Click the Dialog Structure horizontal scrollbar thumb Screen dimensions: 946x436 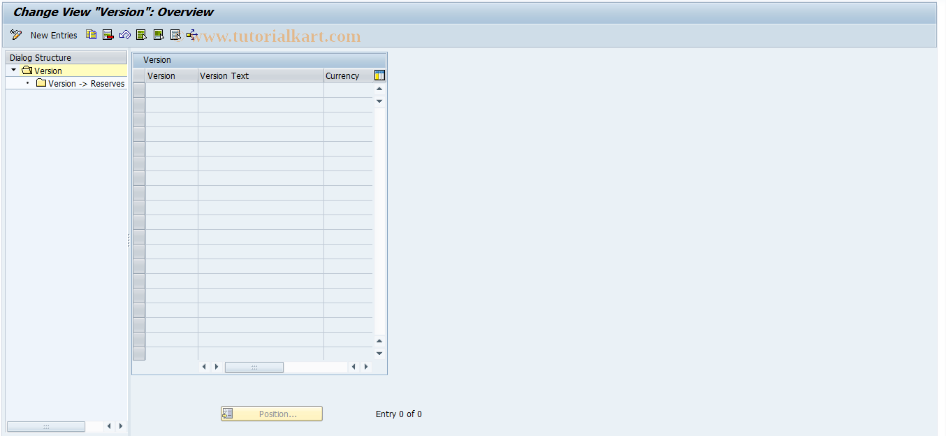46,426
